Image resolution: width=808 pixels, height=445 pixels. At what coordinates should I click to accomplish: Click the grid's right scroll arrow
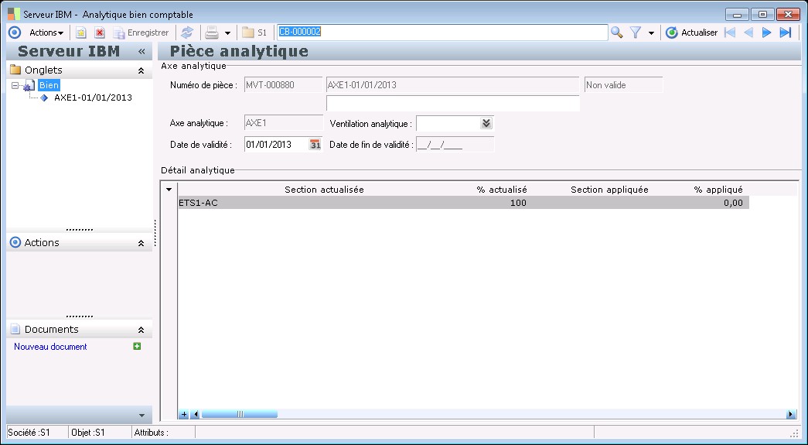791,414
